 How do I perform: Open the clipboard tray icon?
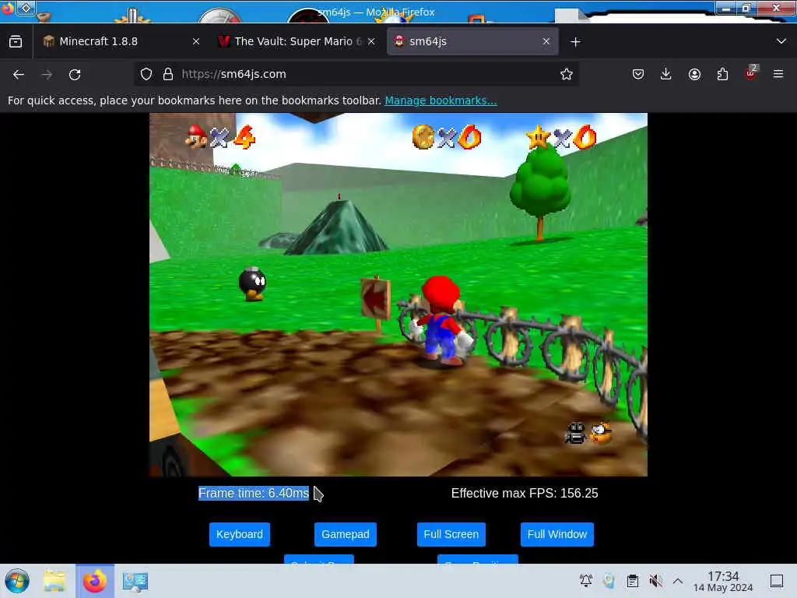click(x=632, y=581)
